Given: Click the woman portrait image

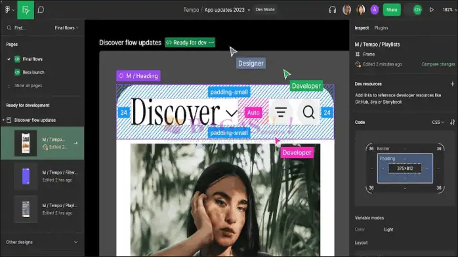Looking at the screenshot, I should [x=225, y=200].
